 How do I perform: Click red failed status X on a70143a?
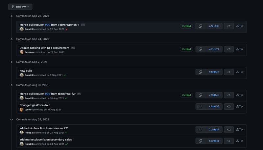[66, 29]
